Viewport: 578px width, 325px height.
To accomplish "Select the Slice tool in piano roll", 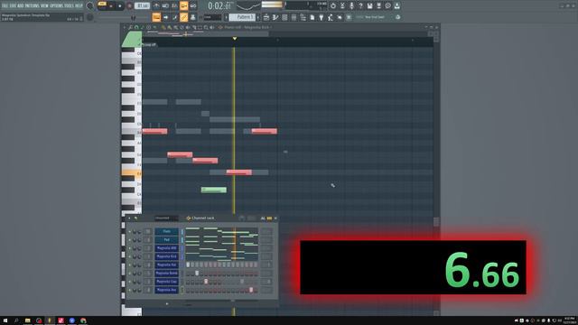I will (x=194, y=27).
